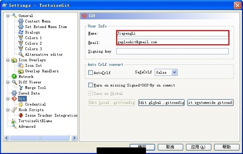Image resolution: width=243 pixels, height=154 pixels.
Task: Collapse the Icon Overlays tree node
Action: [8, 60]
